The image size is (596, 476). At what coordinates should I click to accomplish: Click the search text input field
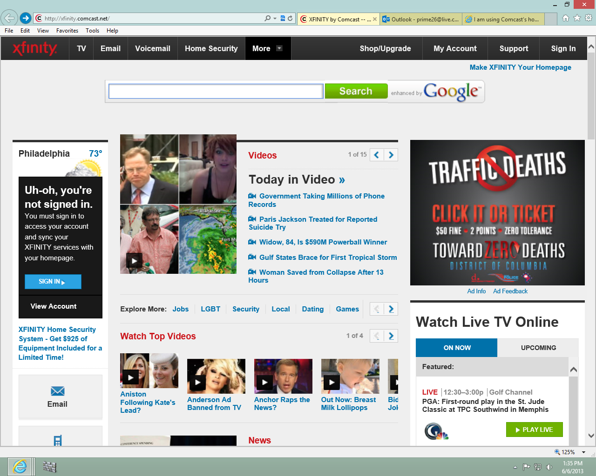tap(216, 91)
